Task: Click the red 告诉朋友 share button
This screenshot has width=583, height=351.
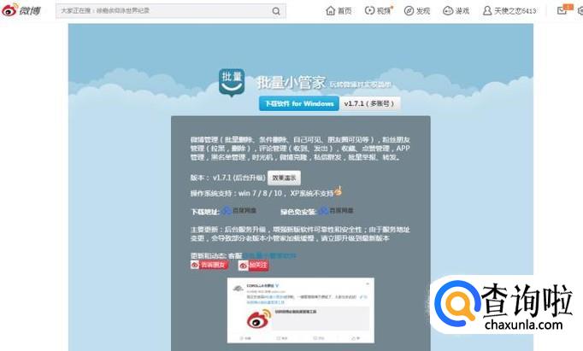Action: 209,265
